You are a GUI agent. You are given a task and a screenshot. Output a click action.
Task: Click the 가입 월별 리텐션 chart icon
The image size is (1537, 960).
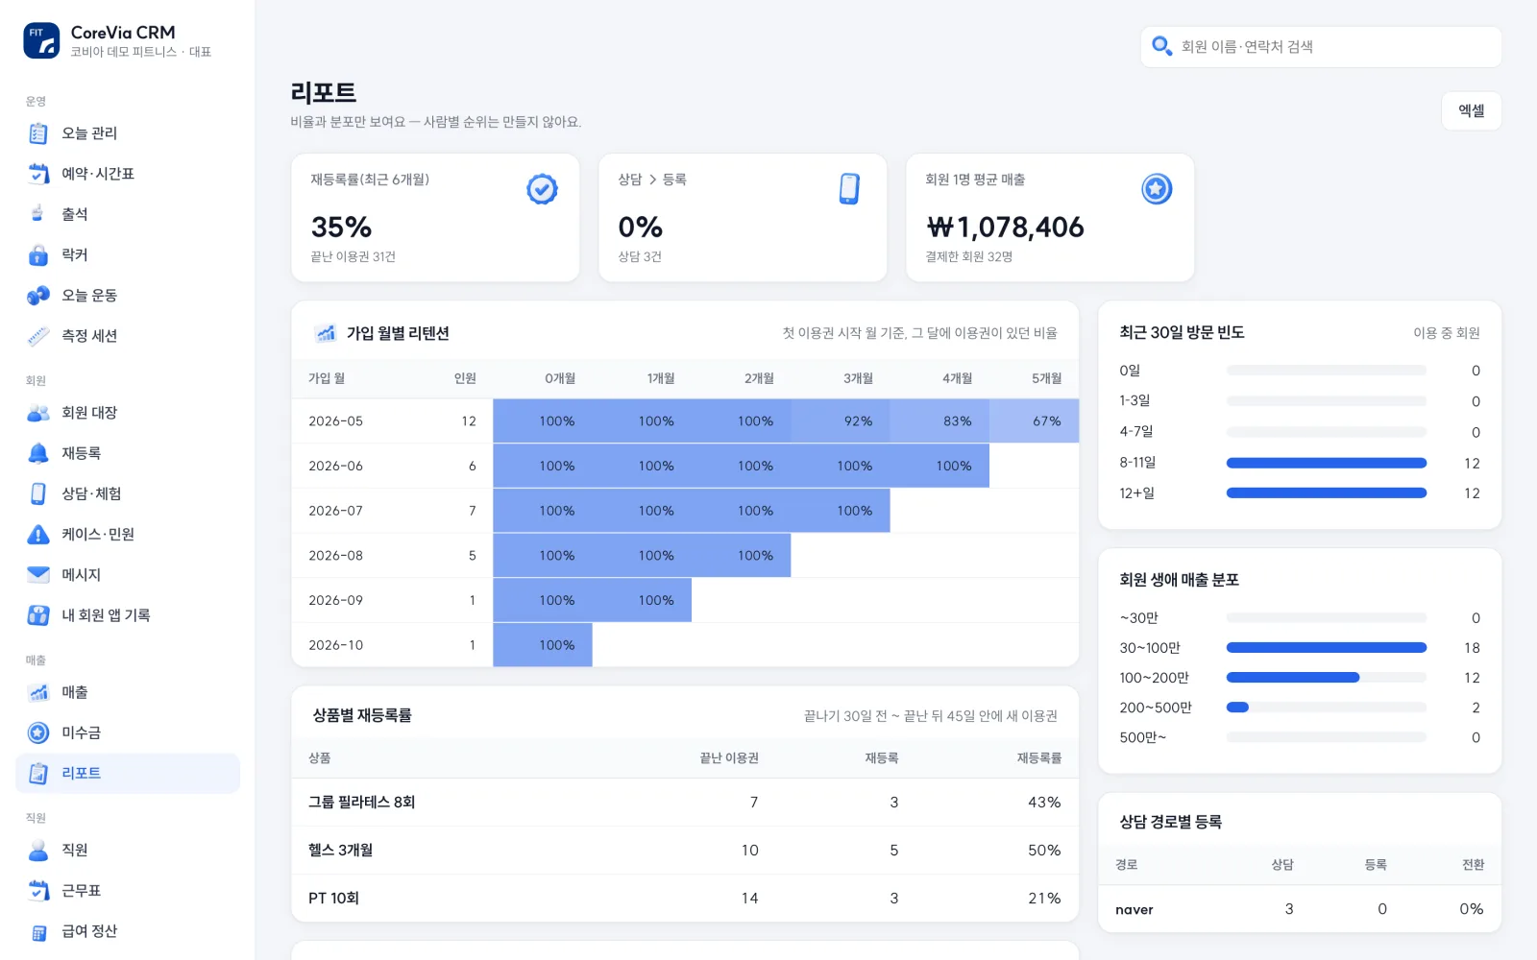tap(326, 333)
